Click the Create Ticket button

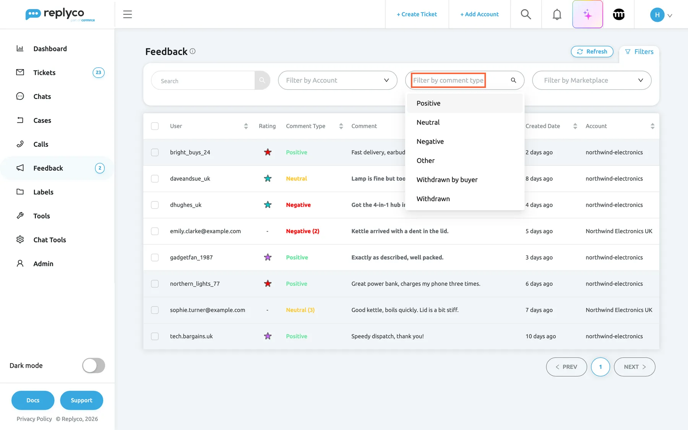pyautogui.click(x=417, y=14)
